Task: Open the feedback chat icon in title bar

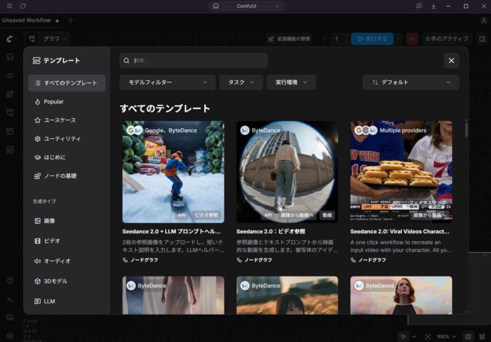Action: point(419,6)
